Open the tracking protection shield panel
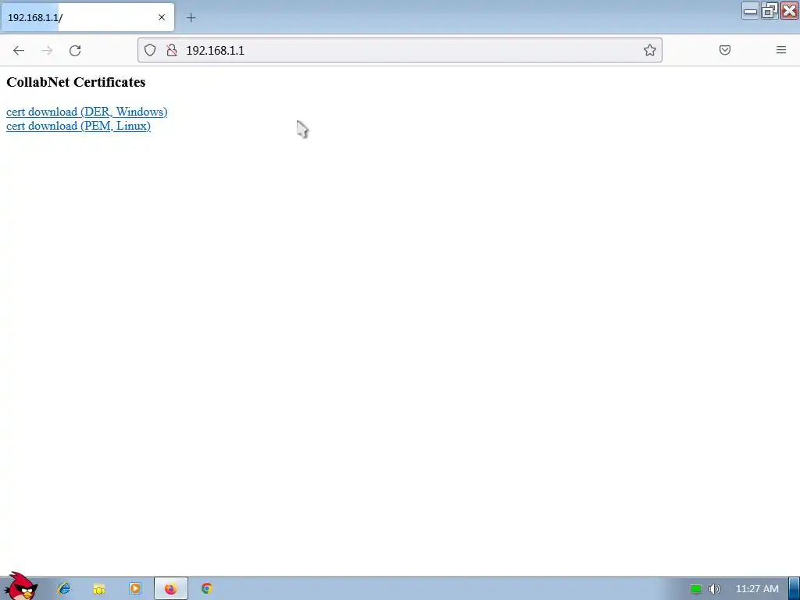Viewport: 800px width, 600px height. [x=149, y=50]
